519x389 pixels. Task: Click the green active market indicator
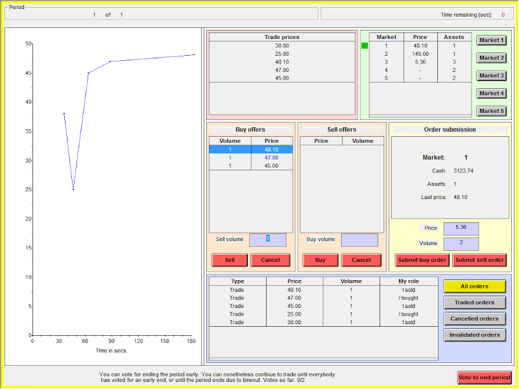365,45
